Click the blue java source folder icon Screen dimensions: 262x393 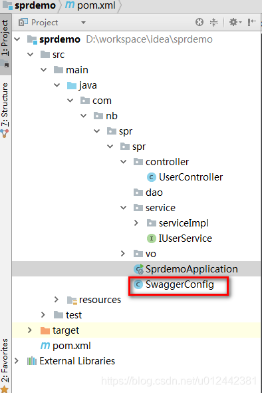72,85
